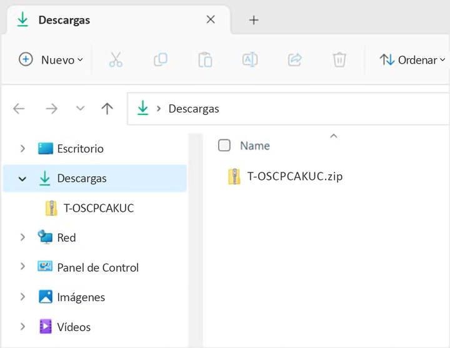Close the Descargas tab

click(x=211, y=19)
